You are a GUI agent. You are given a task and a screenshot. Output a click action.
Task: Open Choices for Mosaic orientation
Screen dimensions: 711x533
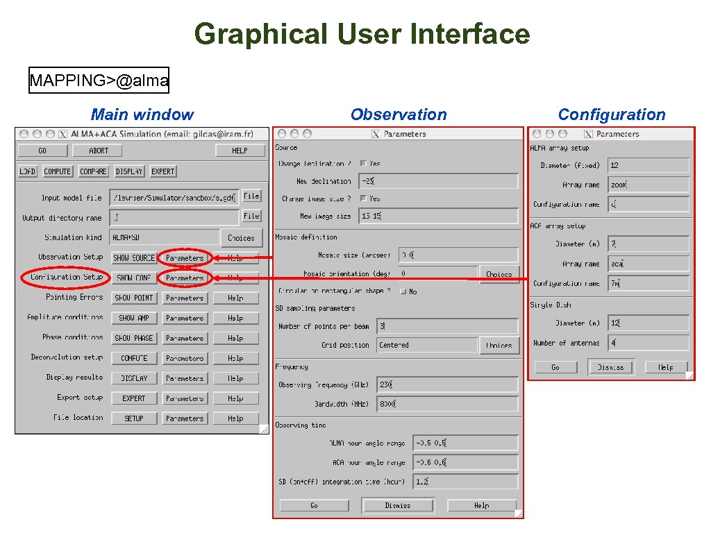pyautogui.click(x=499, y=274)
